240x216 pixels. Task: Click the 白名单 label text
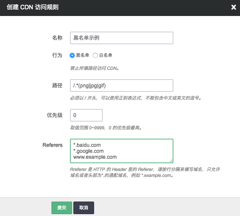(105, 55)
